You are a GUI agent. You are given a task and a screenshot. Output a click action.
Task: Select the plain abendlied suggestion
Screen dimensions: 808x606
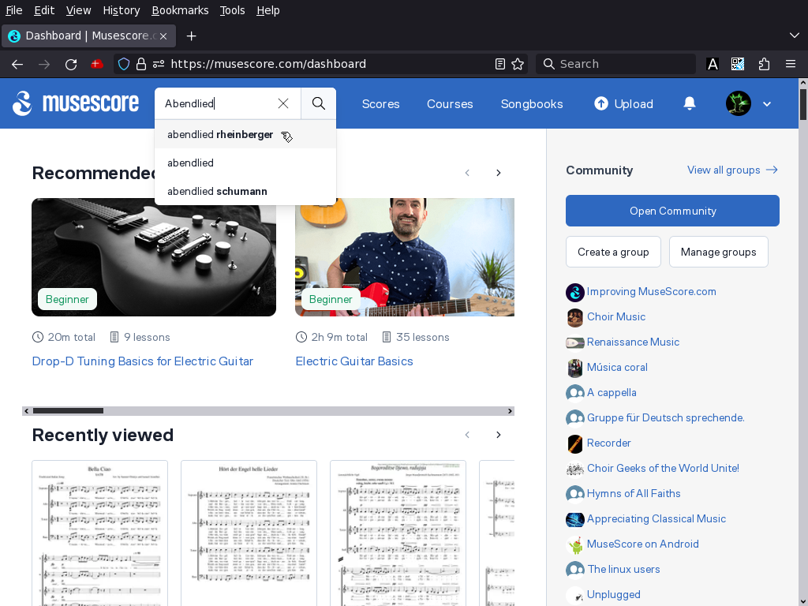tap(245, 163)
